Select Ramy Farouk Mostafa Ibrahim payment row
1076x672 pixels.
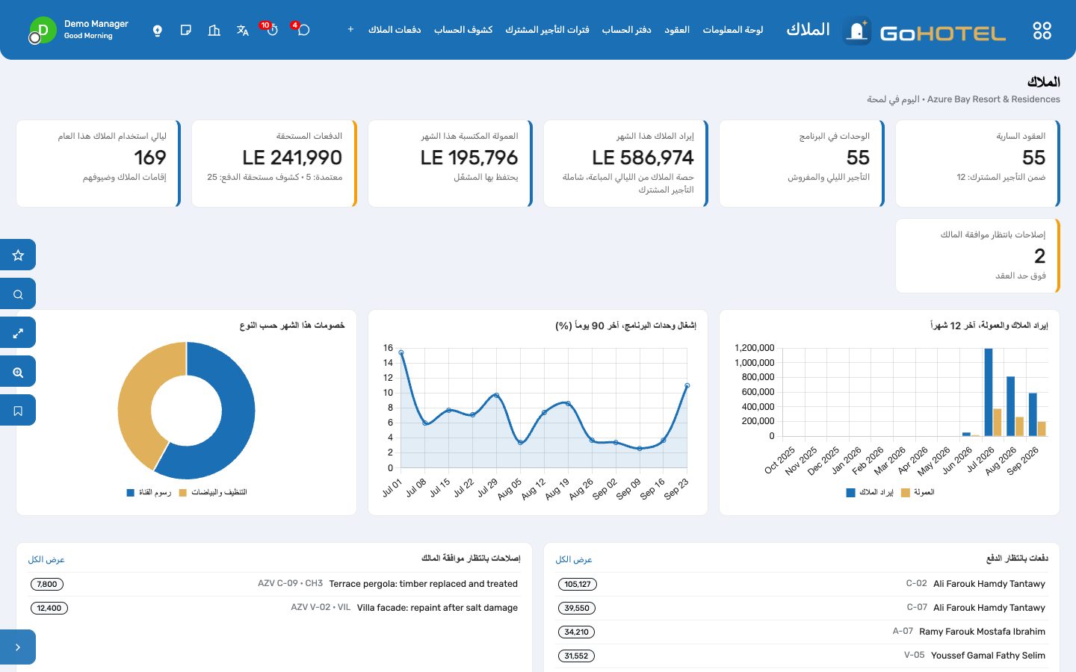click(x=802, y=632)
